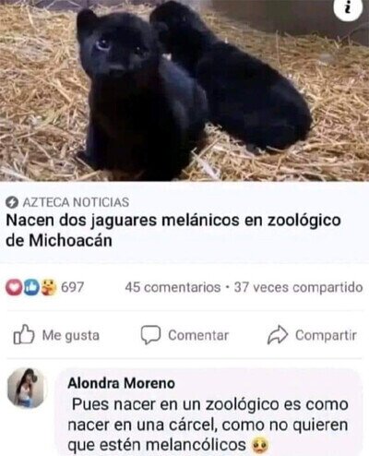Open Alondra Moreno's profile picture

pyautogui.click(x=27, y=388)
